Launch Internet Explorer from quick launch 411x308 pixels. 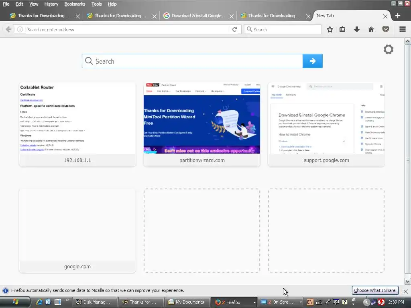point(40,302)
